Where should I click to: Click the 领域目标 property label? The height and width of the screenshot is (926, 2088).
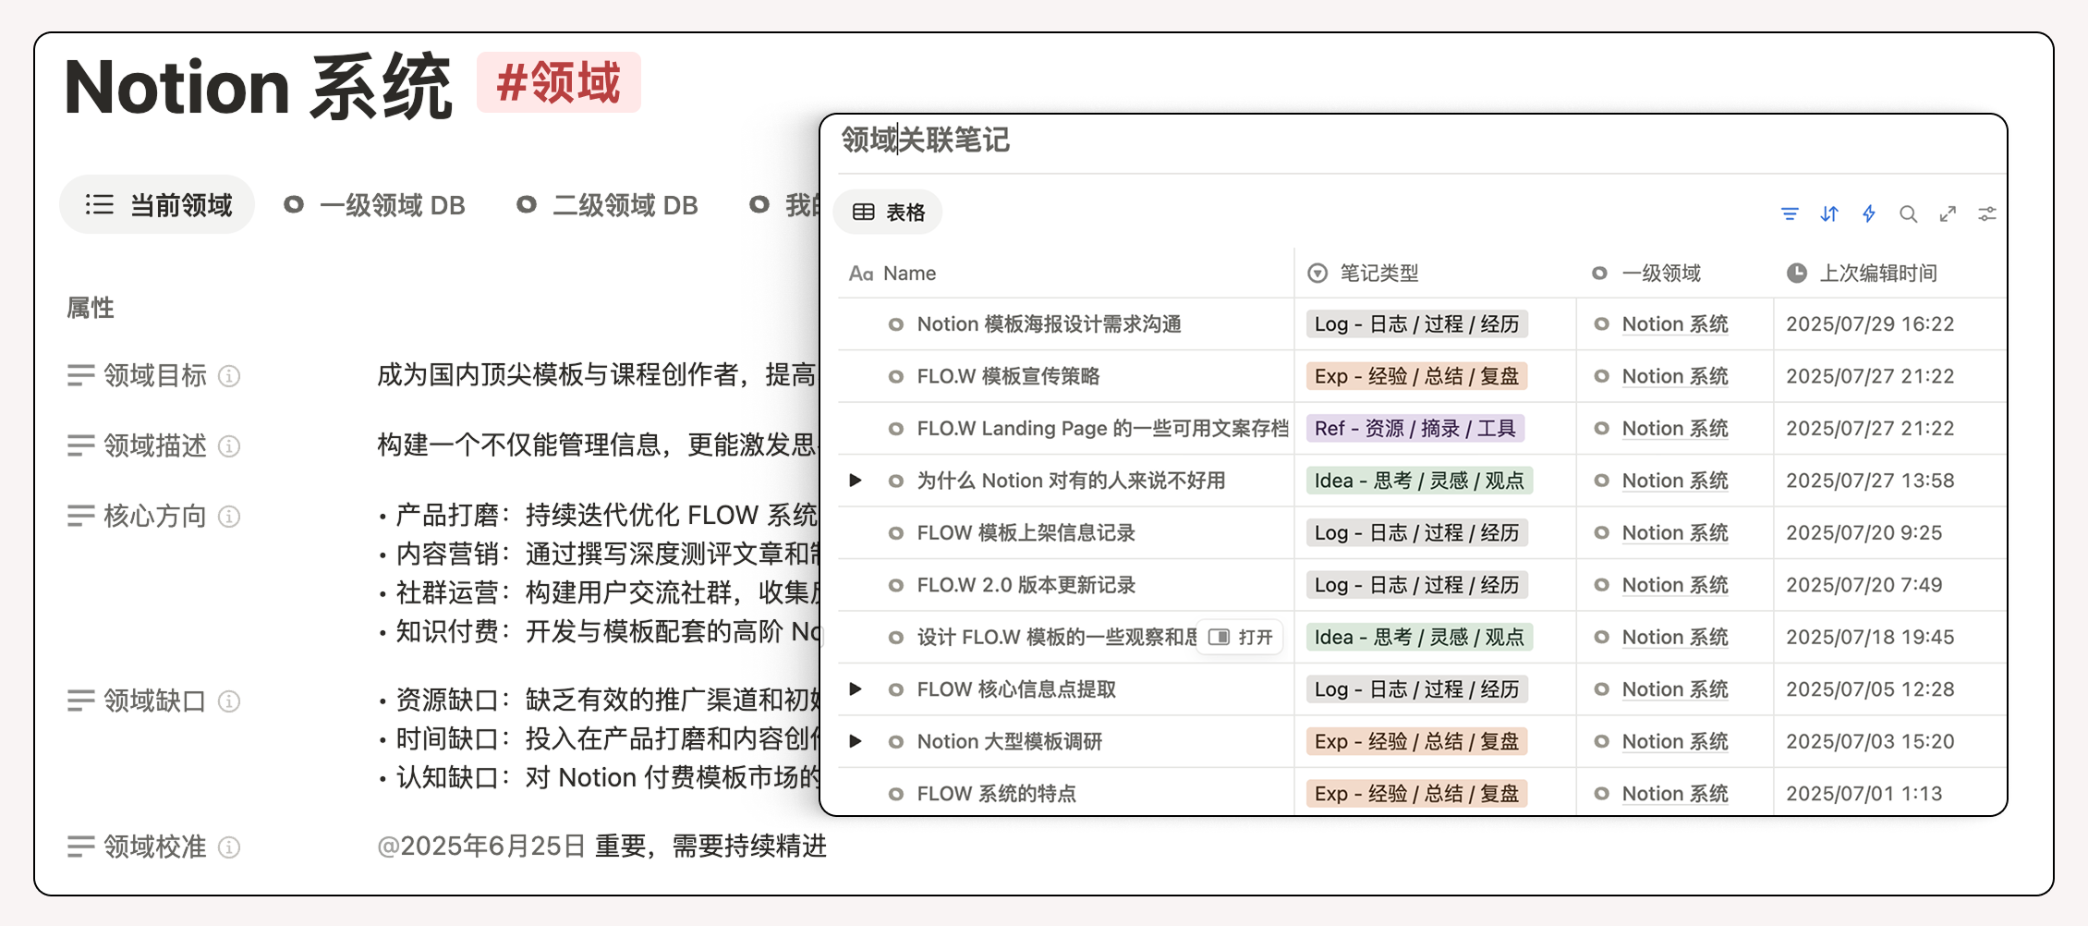155,376
